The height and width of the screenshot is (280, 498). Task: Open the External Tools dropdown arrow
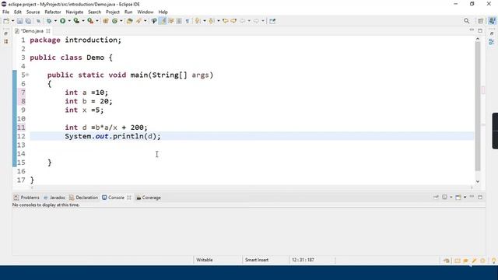point(97,21)
